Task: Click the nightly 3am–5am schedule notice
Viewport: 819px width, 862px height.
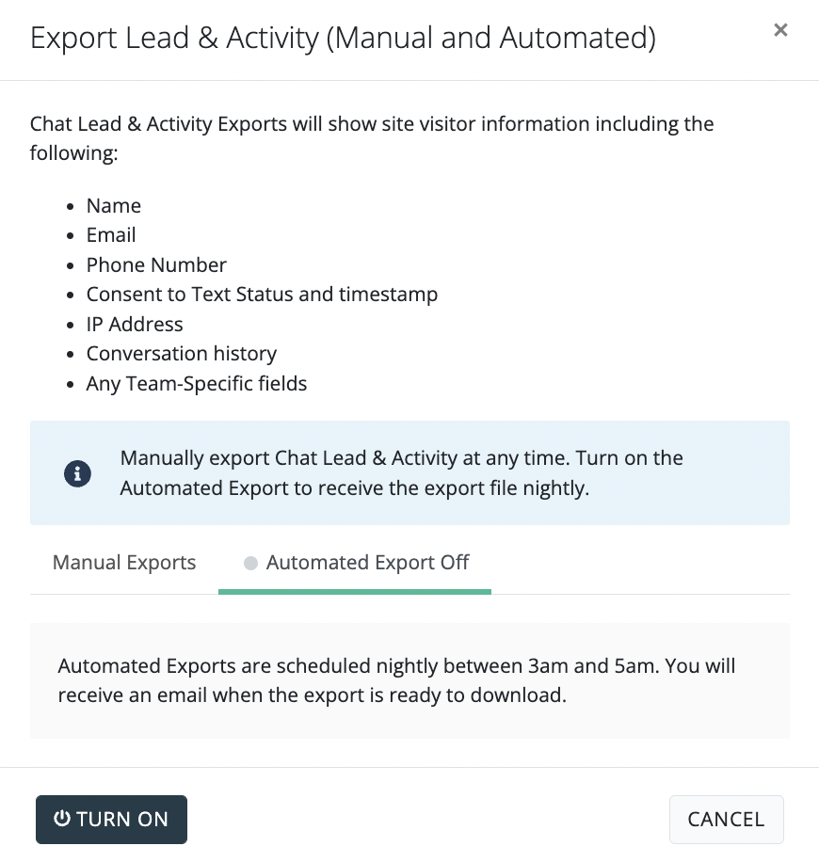Action: click(396, 680)
